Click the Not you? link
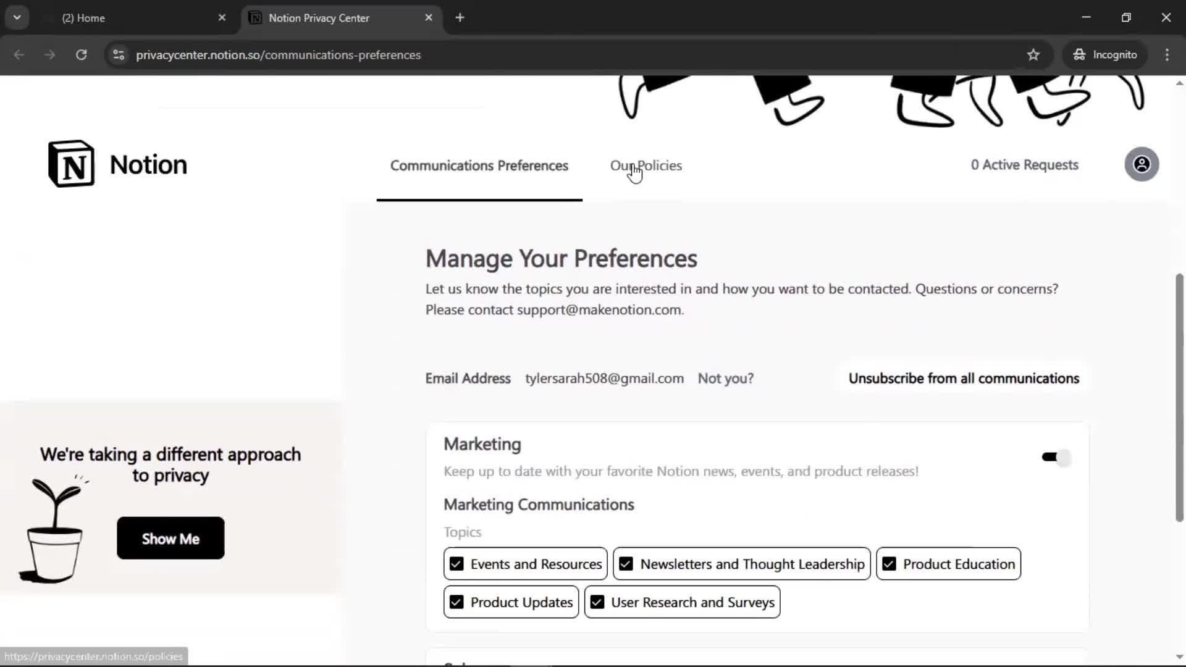1186x667 pixels. tap(726, 379)
